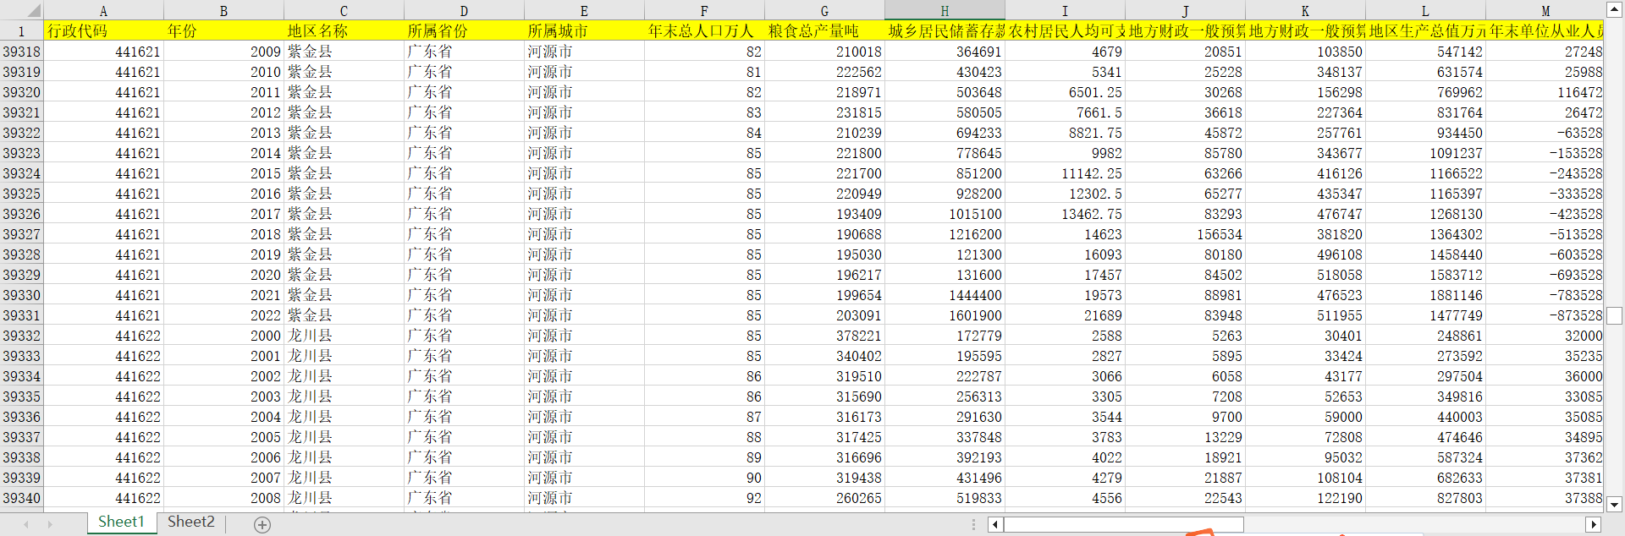
Task: Select column K header
Action: [x=1305, y=10]
